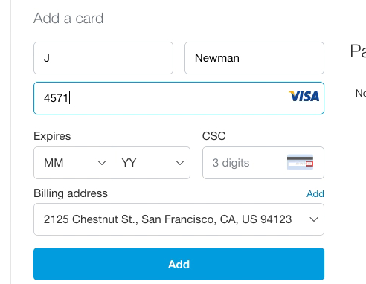
Task: Open the YY expiration year dropdown
Action: point(151,163)
